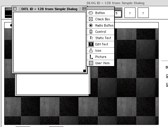Screen dimensions: 168x127
Task: Select the Picture item tool
Action: point(100,57)
